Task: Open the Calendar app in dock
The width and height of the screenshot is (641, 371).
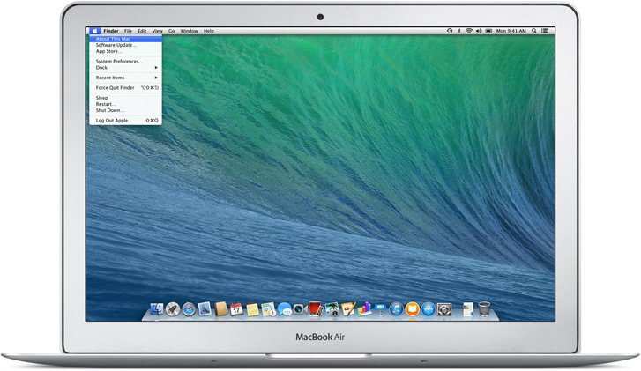Action: 236,309
